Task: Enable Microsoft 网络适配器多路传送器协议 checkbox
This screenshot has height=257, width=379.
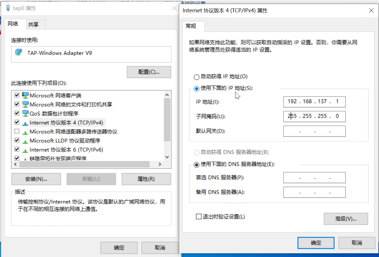Action: point(17,131)
